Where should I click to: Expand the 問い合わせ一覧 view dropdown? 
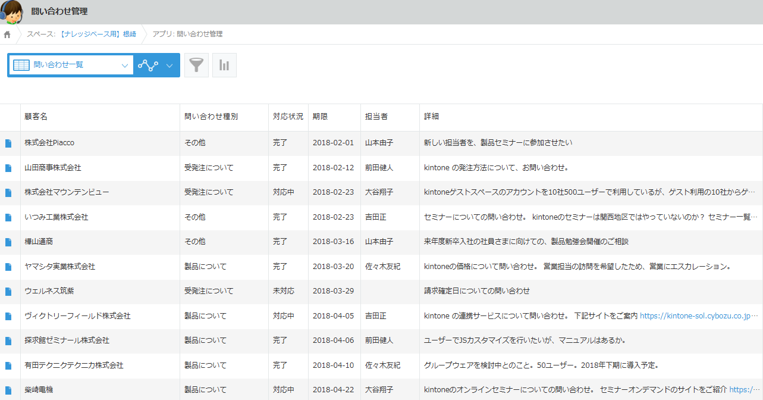(125, 65)
